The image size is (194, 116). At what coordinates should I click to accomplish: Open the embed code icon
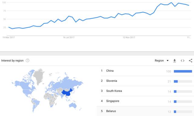(182, 61)
